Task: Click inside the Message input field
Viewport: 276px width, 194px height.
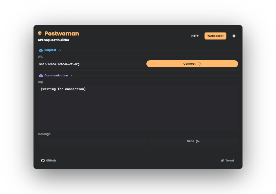Action: [92, 141]
